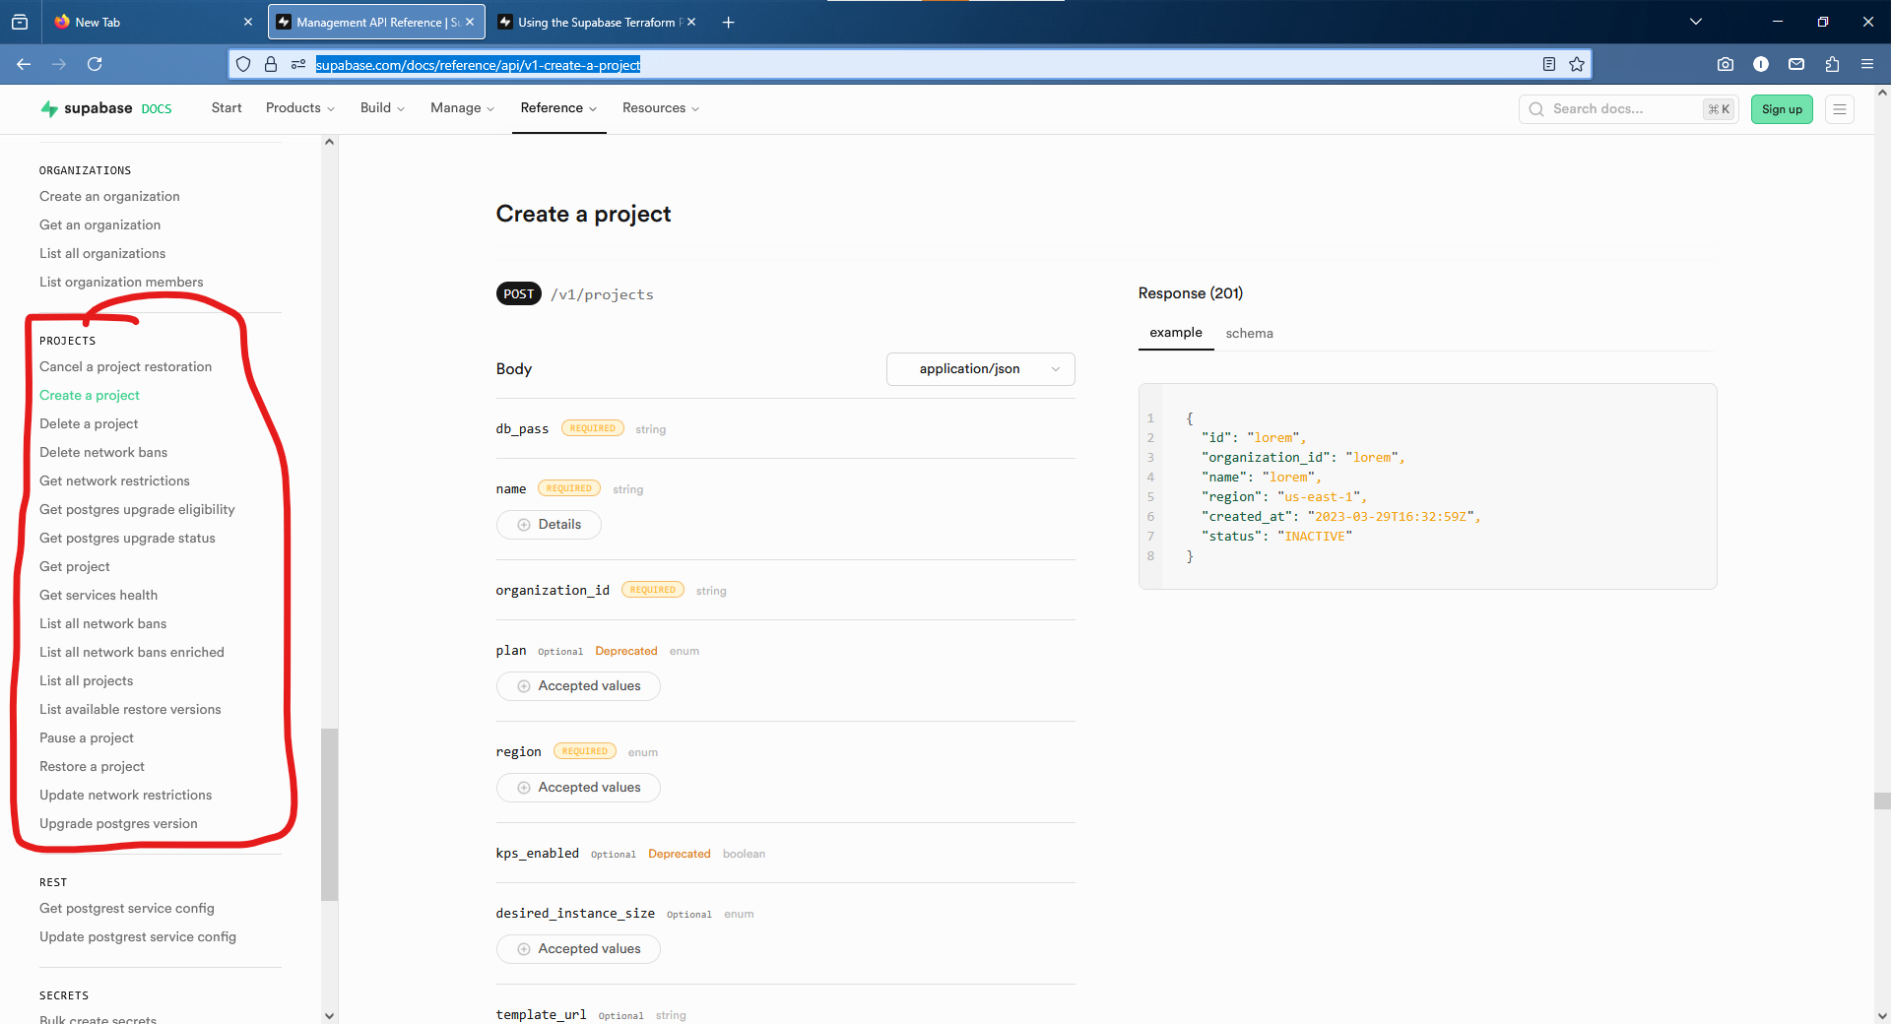Expand the Manage menu
Screen dimensions: 1891x1024
click(x=462, y=108)
